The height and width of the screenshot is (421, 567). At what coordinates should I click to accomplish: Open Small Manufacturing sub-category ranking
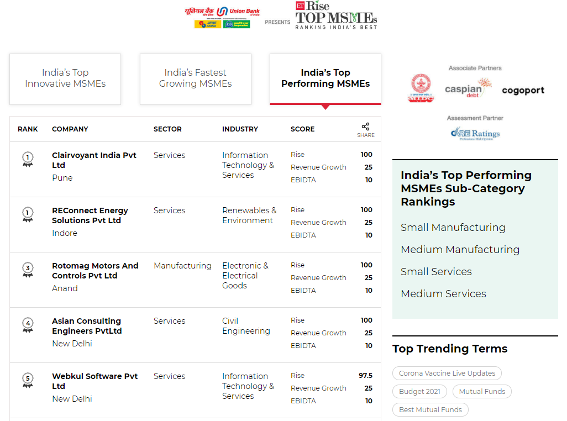point(453,227)
